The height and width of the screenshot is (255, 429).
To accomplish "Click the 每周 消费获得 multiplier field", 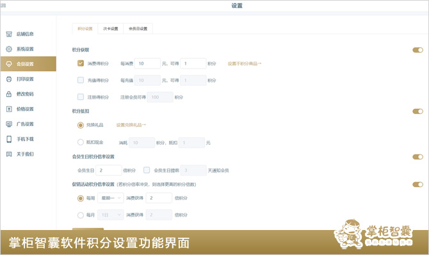I will [x=159, y=198].
